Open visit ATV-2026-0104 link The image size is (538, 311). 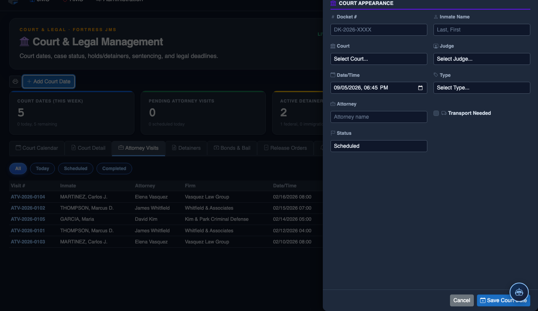(28, 197)
